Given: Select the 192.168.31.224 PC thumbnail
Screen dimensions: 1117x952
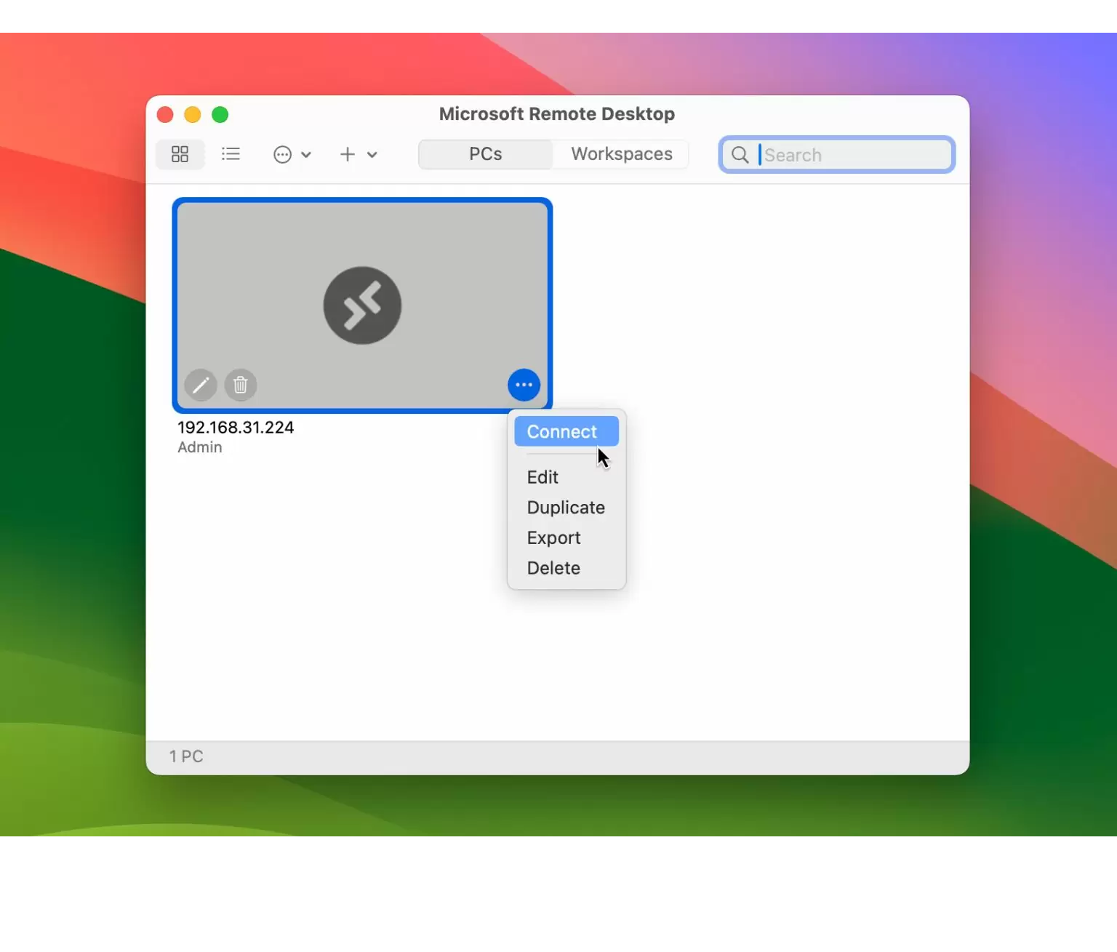Looking at the screenshot, I should 362,305.
